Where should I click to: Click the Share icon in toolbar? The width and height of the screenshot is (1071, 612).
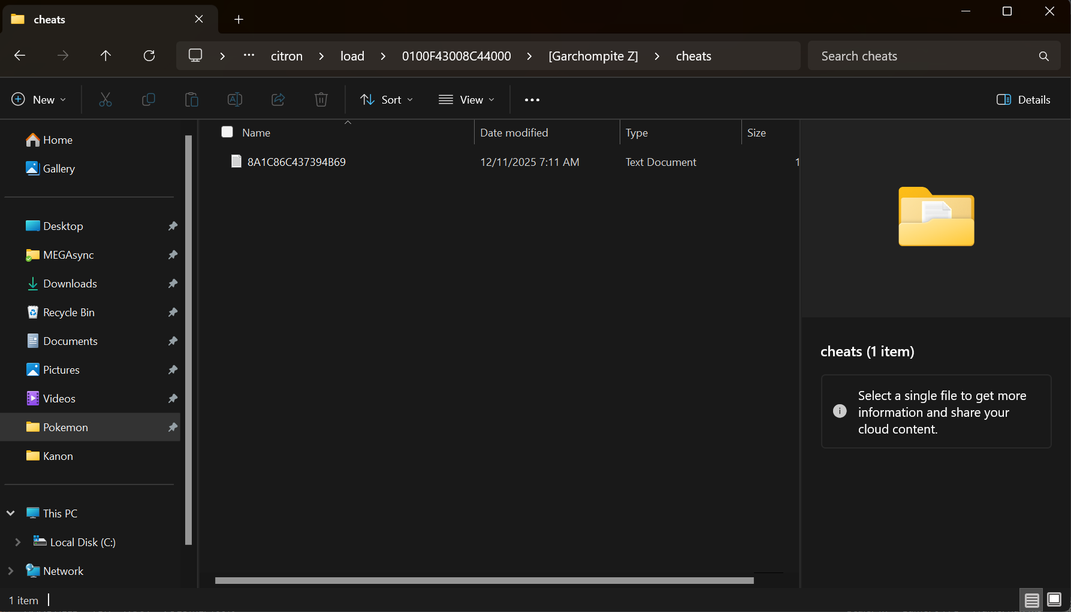point(278,99)
